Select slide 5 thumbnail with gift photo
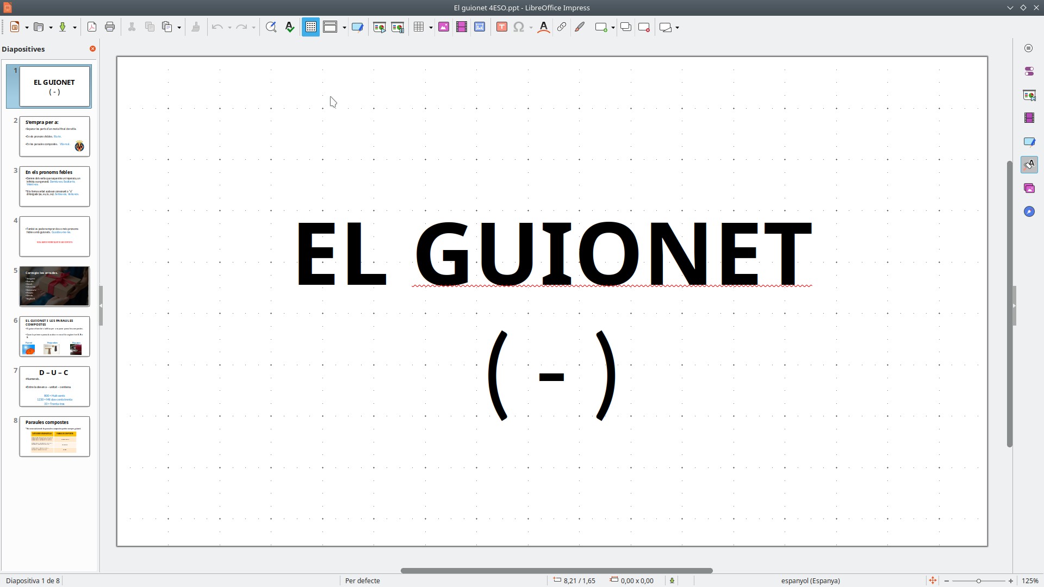This screenshot has height=587, width=1044. pos(54,286)
